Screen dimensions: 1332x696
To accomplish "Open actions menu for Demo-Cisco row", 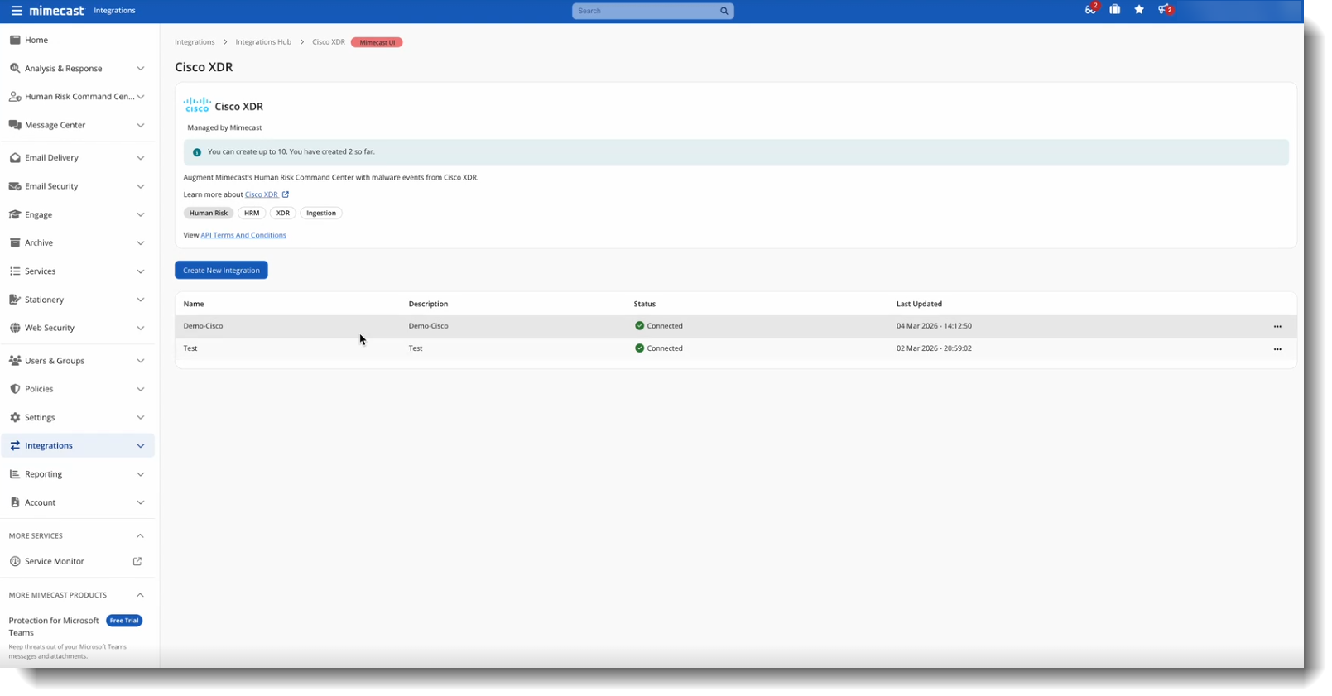I will (x=1277, y=327).
